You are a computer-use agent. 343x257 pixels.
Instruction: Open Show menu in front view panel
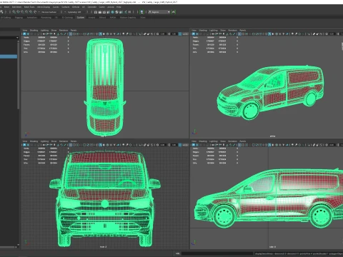point(54,141)
